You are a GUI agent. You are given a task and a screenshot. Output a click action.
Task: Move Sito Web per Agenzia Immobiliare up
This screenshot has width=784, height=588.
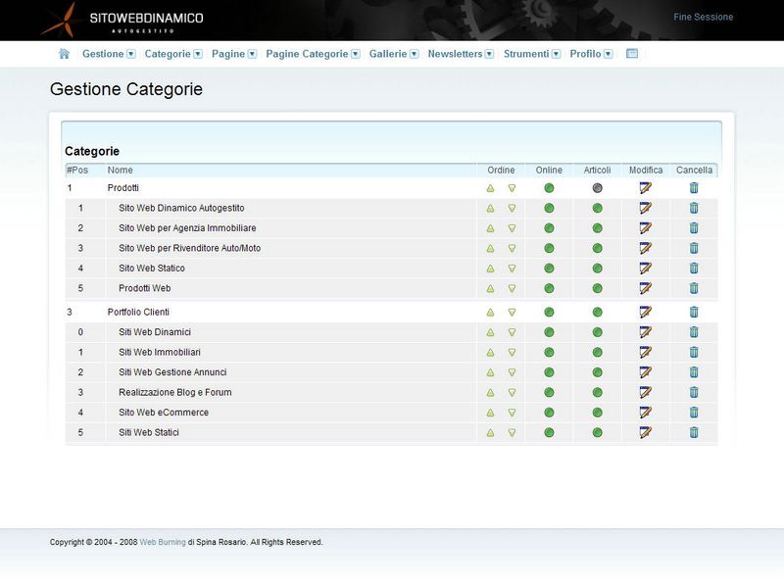[491, 228]
